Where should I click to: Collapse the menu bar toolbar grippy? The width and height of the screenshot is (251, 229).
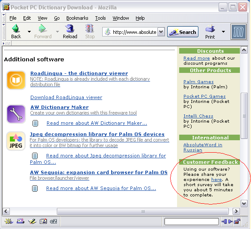pyautogui.click(x=4, y=18)
